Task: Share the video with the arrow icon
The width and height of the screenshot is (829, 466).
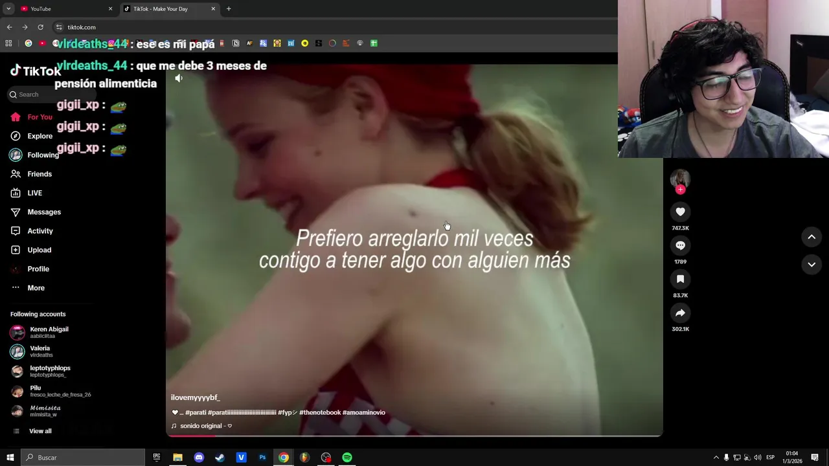Action: tap(680, 313)
